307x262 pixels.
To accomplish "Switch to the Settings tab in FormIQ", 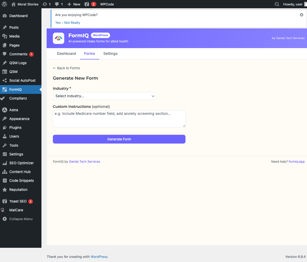I will pos(110,54).
